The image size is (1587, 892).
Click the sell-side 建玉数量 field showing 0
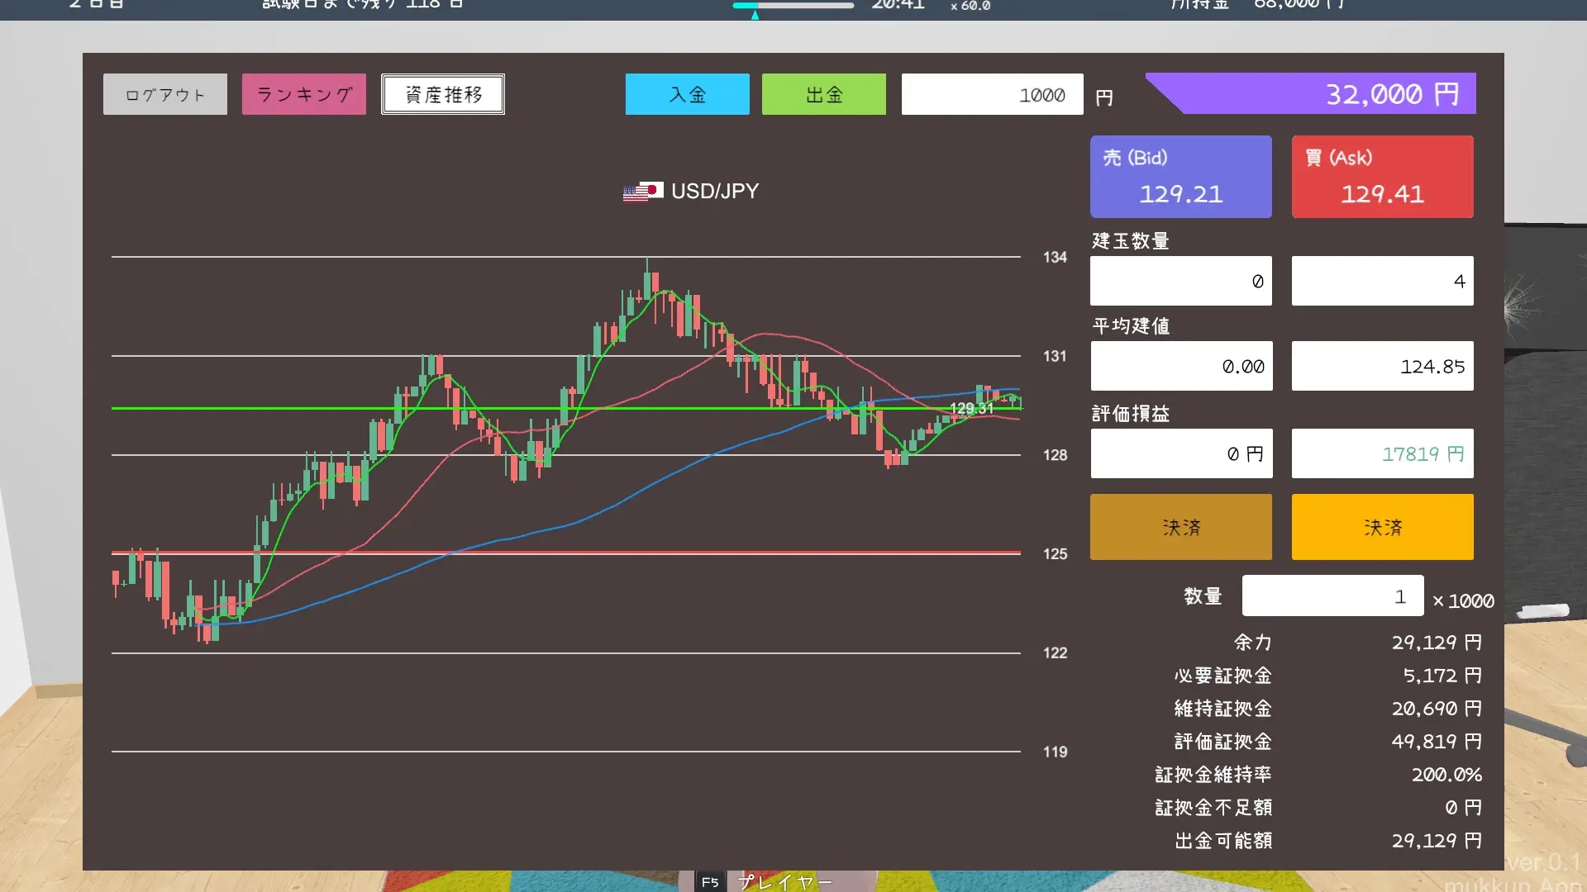(x=1180, y=282)
